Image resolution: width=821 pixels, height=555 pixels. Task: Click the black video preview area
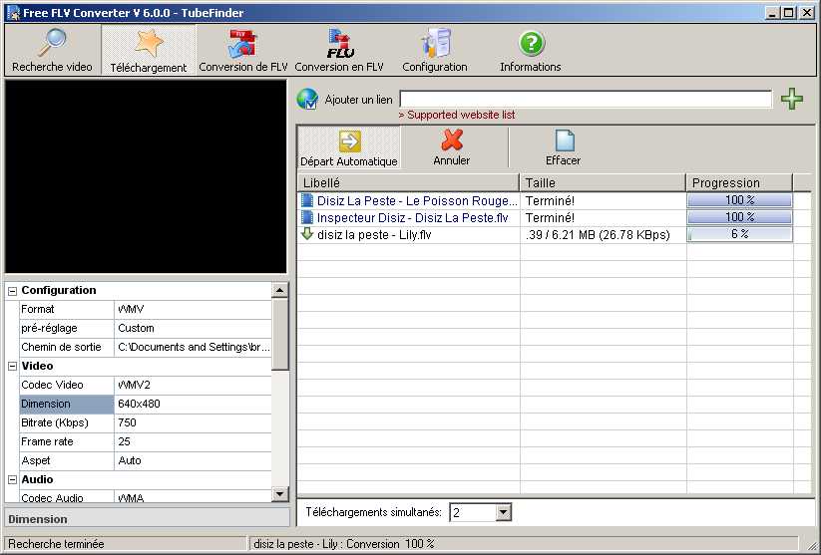coord(146,176)
